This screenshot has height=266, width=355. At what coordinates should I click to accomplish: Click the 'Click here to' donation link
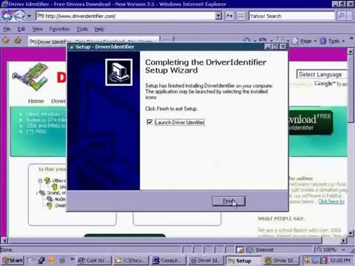331,201
